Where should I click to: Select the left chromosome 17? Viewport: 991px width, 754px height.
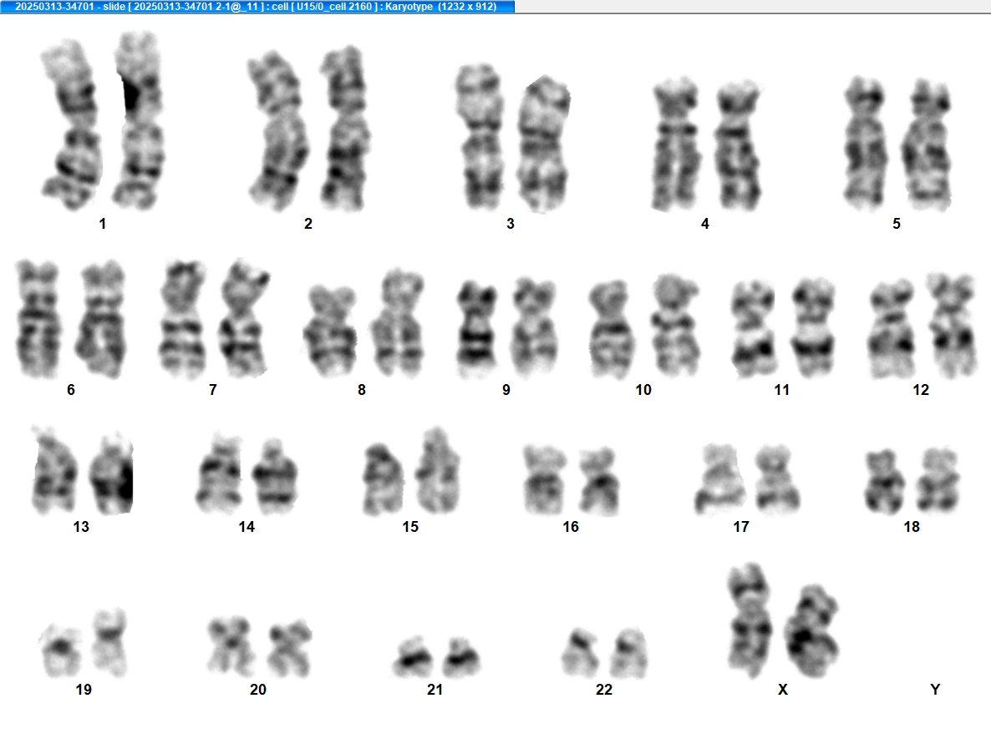click(x=720, y=479)
